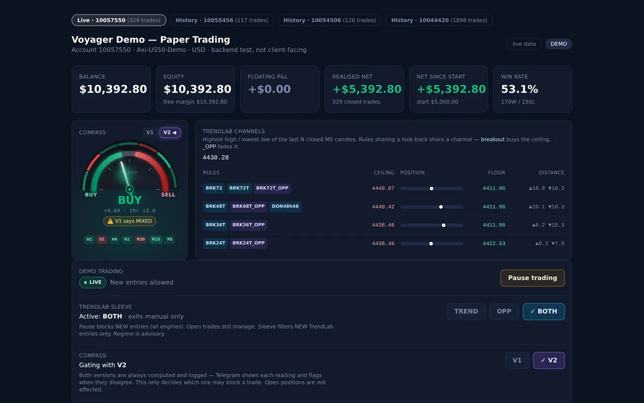Click position slider for BRK48T channel
Screen dimensions: 644x403
[432, 207]
